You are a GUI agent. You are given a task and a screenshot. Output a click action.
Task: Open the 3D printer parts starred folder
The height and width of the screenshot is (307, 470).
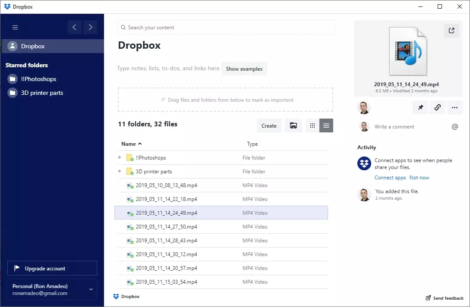[42, 92]
